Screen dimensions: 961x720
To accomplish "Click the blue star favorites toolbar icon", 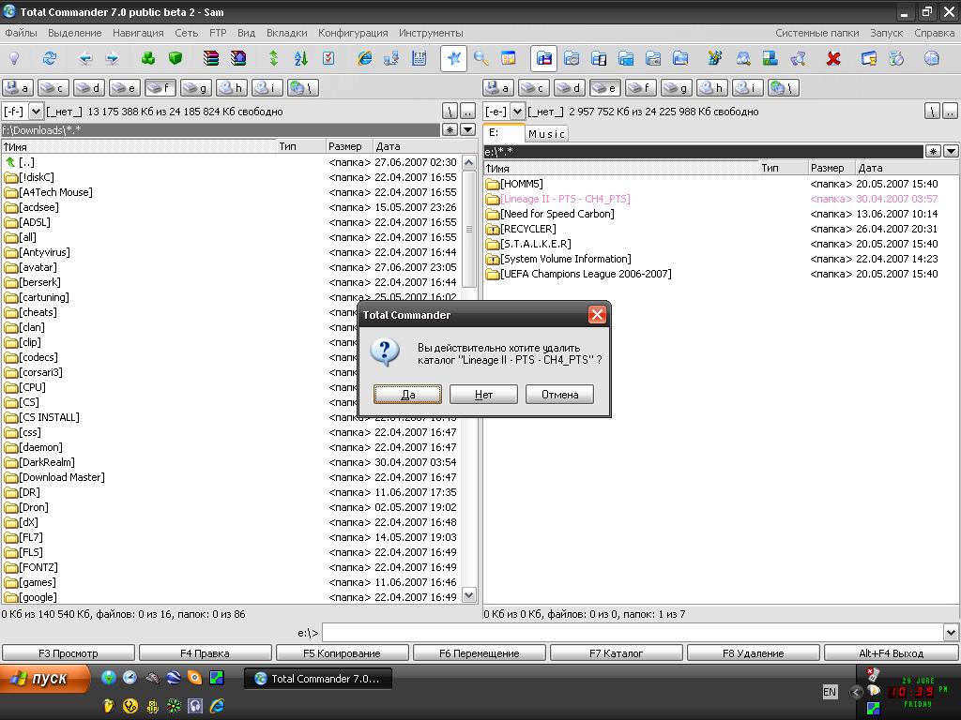I will tap(453, 59).
